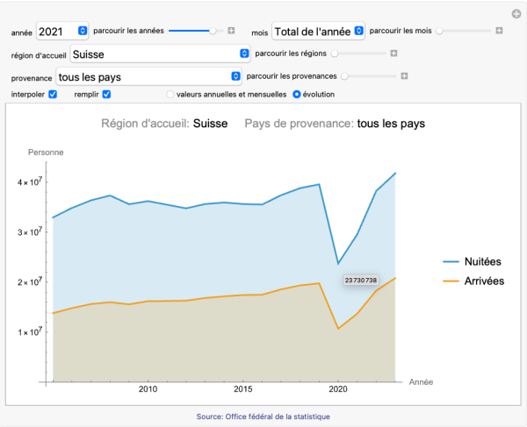
Task: Click the parcourir les mois slider handle
Action: coord(439,31)
